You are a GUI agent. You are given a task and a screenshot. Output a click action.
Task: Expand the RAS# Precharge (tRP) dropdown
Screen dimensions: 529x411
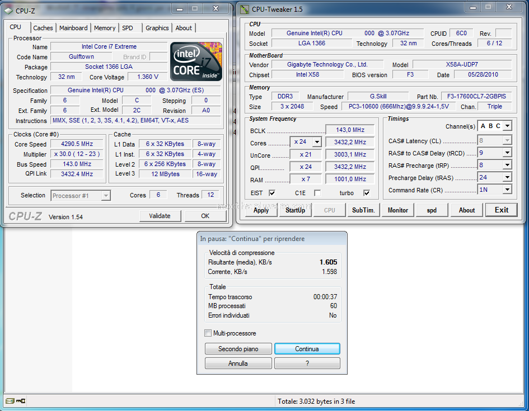point(507,165)
